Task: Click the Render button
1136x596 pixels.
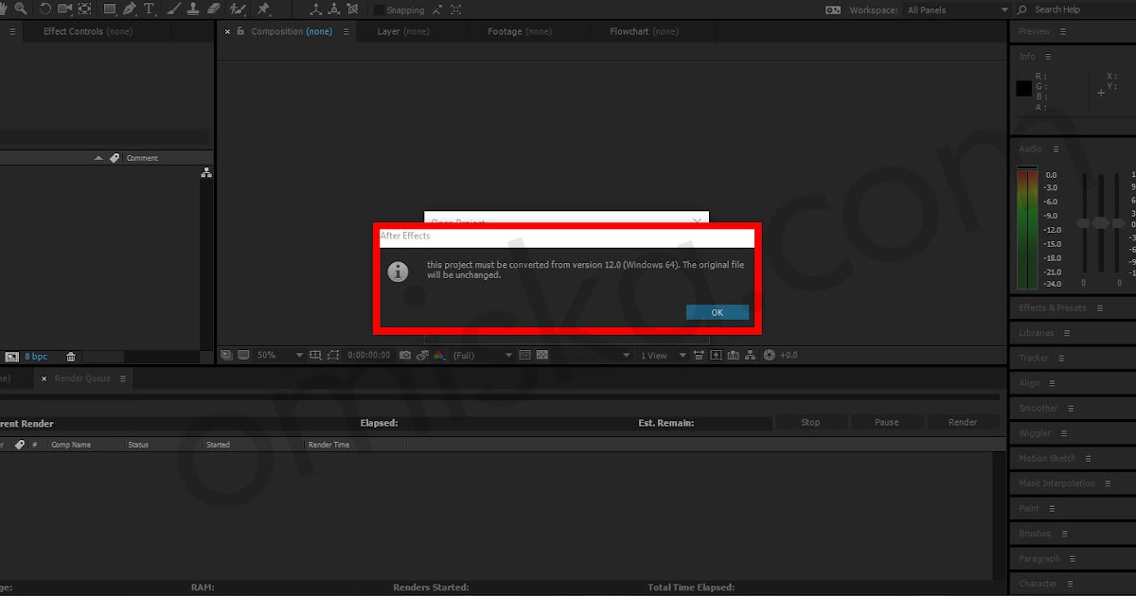Action: (963, 422)
